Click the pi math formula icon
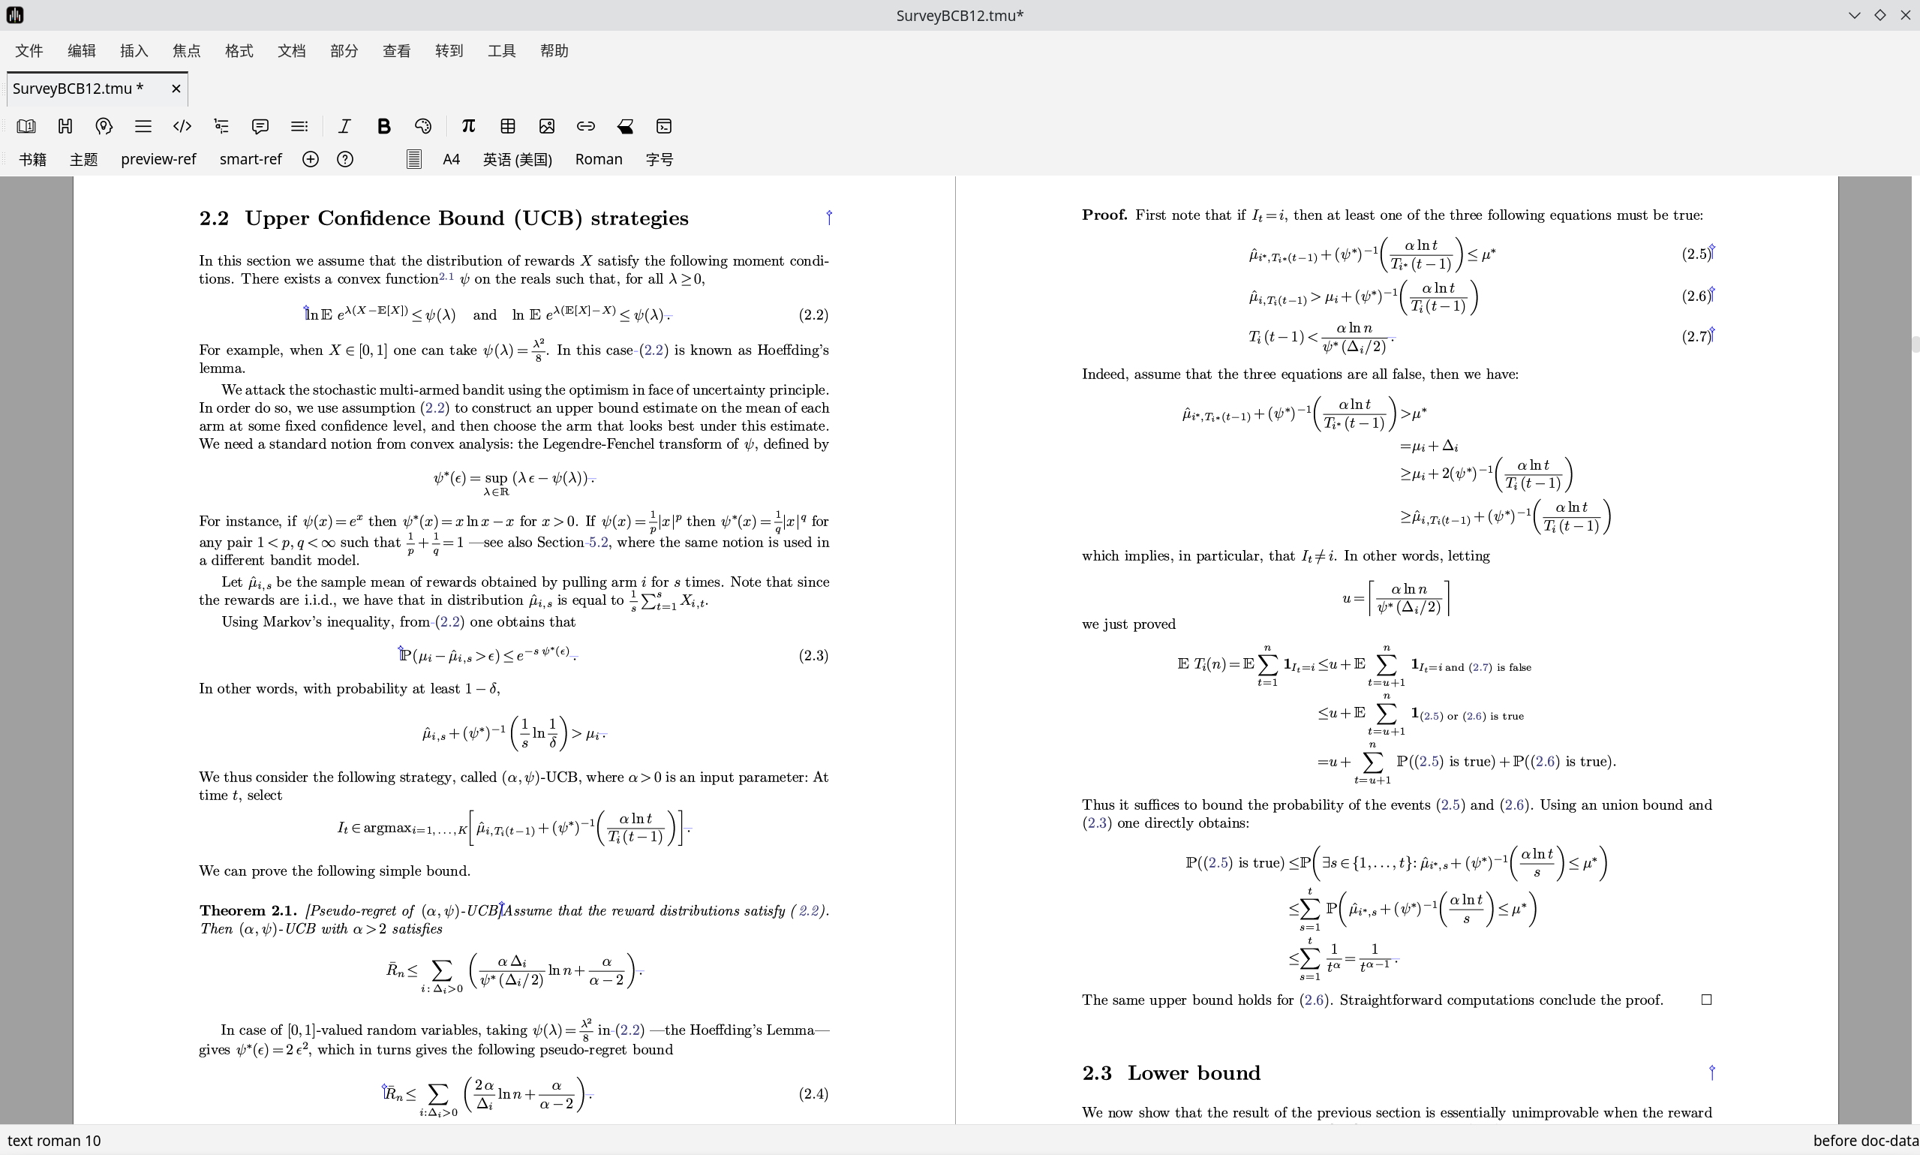This screenshot has height=1155, width=1920. click(x=467, y=126)
